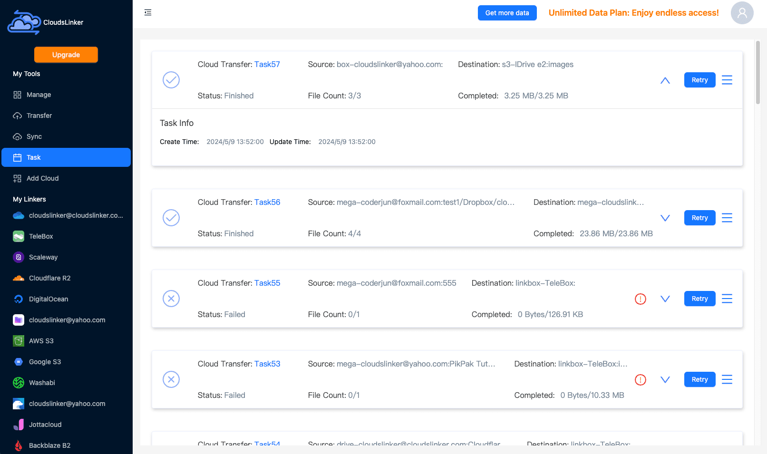767x454 pixels.
Task: Click the purple Proton cloudslinker@yahoo.com icon
Action: (x=19, y=320)
